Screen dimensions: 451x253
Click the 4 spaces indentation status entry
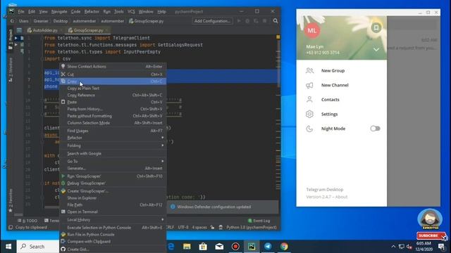click(x=199, y=228)
